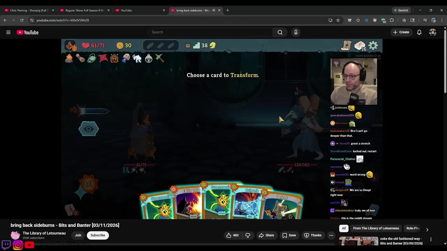Bookmark this page with the star icon
The image size is (447, 251).
pos(338,20)
